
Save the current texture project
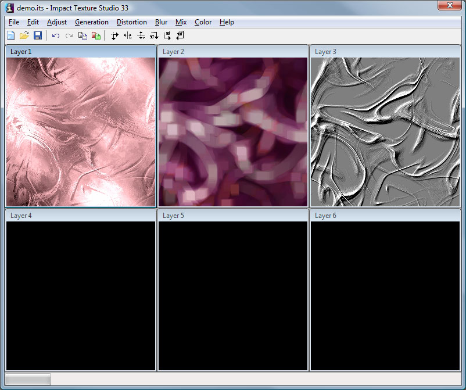click(37, 35)
